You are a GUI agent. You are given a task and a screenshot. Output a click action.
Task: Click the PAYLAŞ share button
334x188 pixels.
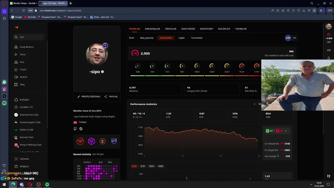coord(111,97)
